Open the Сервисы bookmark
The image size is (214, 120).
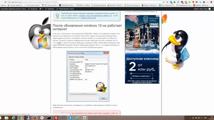tap(3, 5)
